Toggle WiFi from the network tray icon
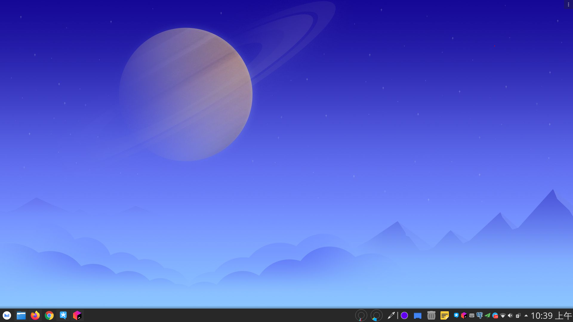The image size is (573, 322). (503, 315)
